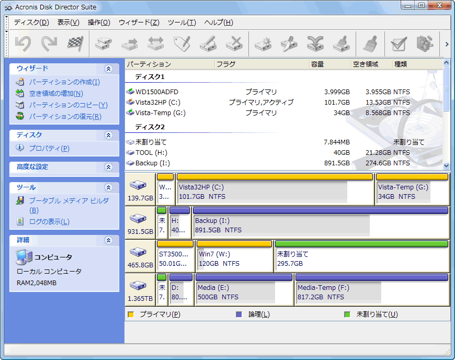The height and width of the screenshot is (360, 455).
Task: Click the パーティション column header
Action: pyautogui.click(x=170, y=64)
